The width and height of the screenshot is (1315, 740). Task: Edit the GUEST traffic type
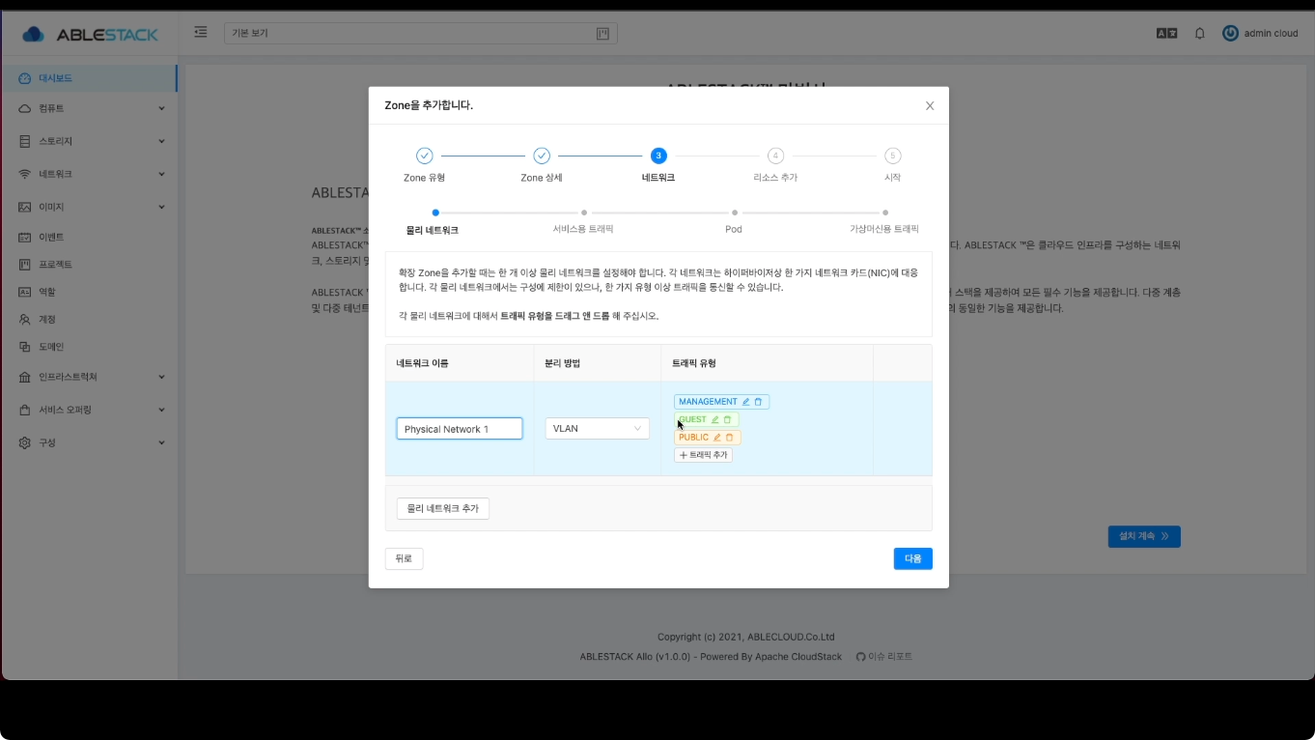[715, 419]
